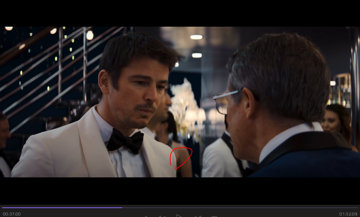Click the square icon right of next
The width and height of the screenshot is (360, 217).
coord(214,216)
